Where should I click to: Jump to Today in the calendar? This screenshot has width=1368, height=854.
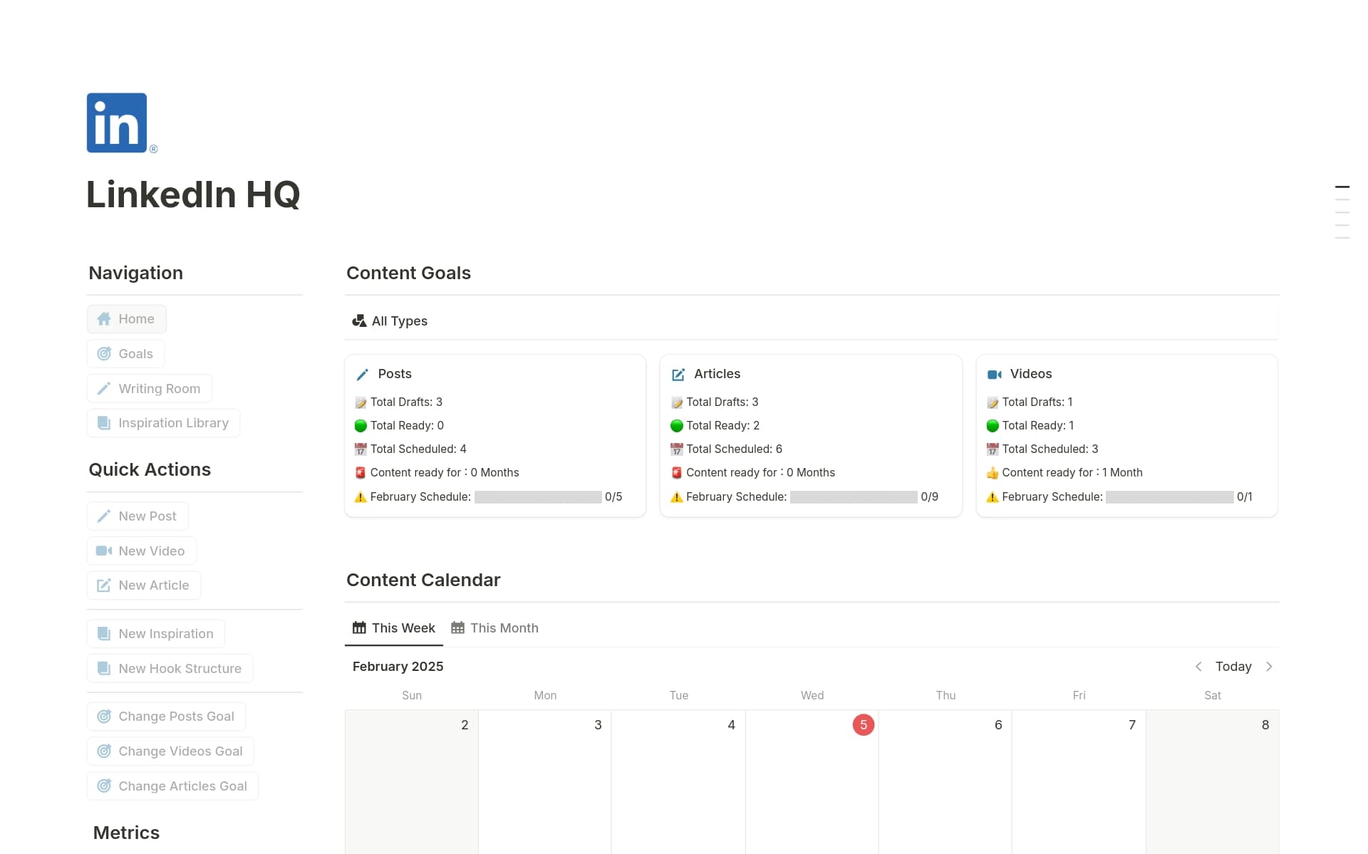pos(1233,667)
